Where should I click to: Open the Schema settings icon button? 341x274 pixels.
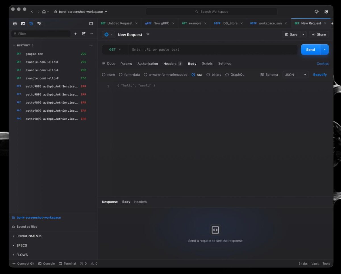pos(269,75)
